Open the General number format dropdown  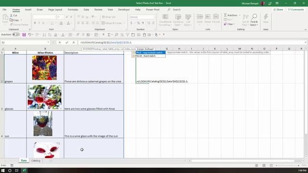pyautogui.click(x=154, y=17)
